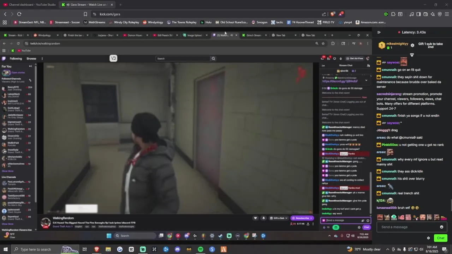Open Streameast - Soccer bookmark

click(x=65, y=22)
